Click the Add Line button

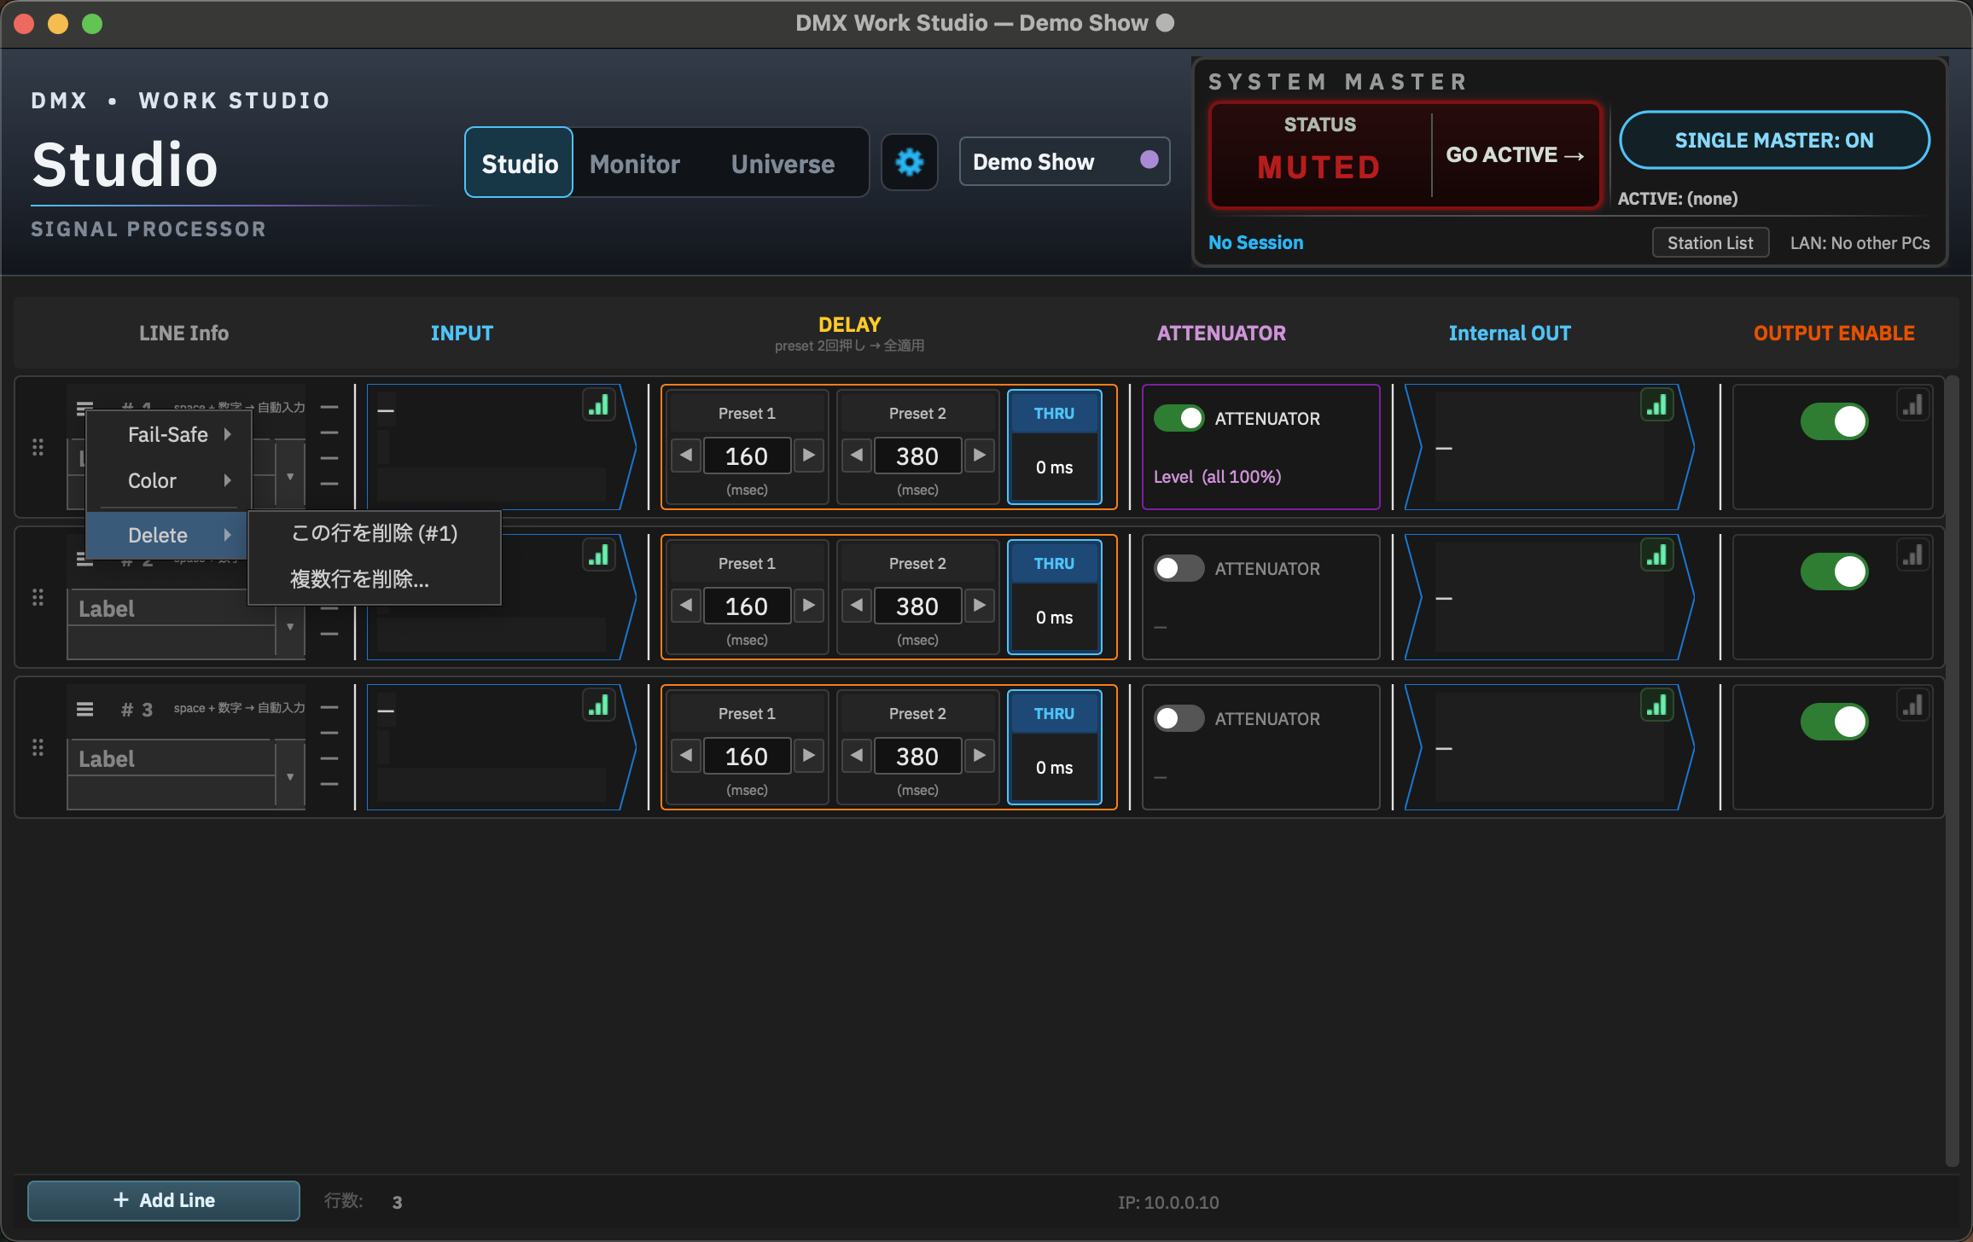tap(164, 1200)
